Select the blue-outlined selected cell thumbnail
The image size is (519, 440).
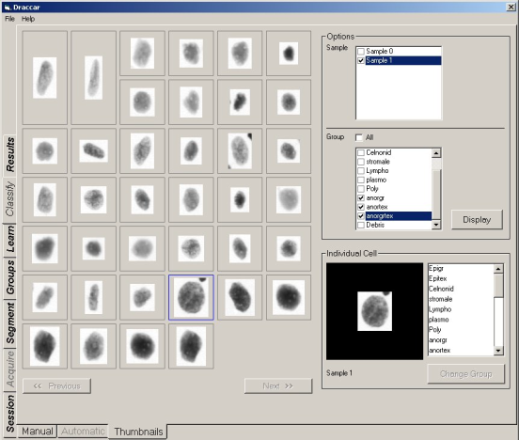[191, 297]
